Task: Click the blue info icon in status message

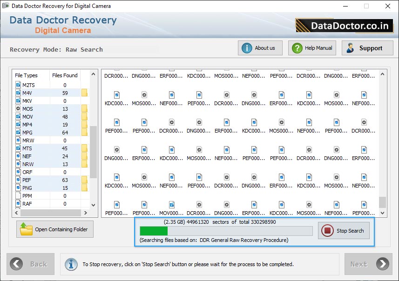Action: 71,264
